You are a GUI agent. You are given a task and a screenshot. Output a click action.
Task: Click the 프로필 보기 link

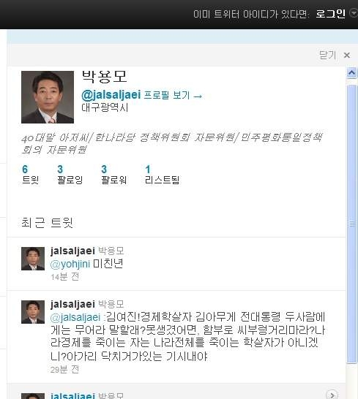click(173, 96)
